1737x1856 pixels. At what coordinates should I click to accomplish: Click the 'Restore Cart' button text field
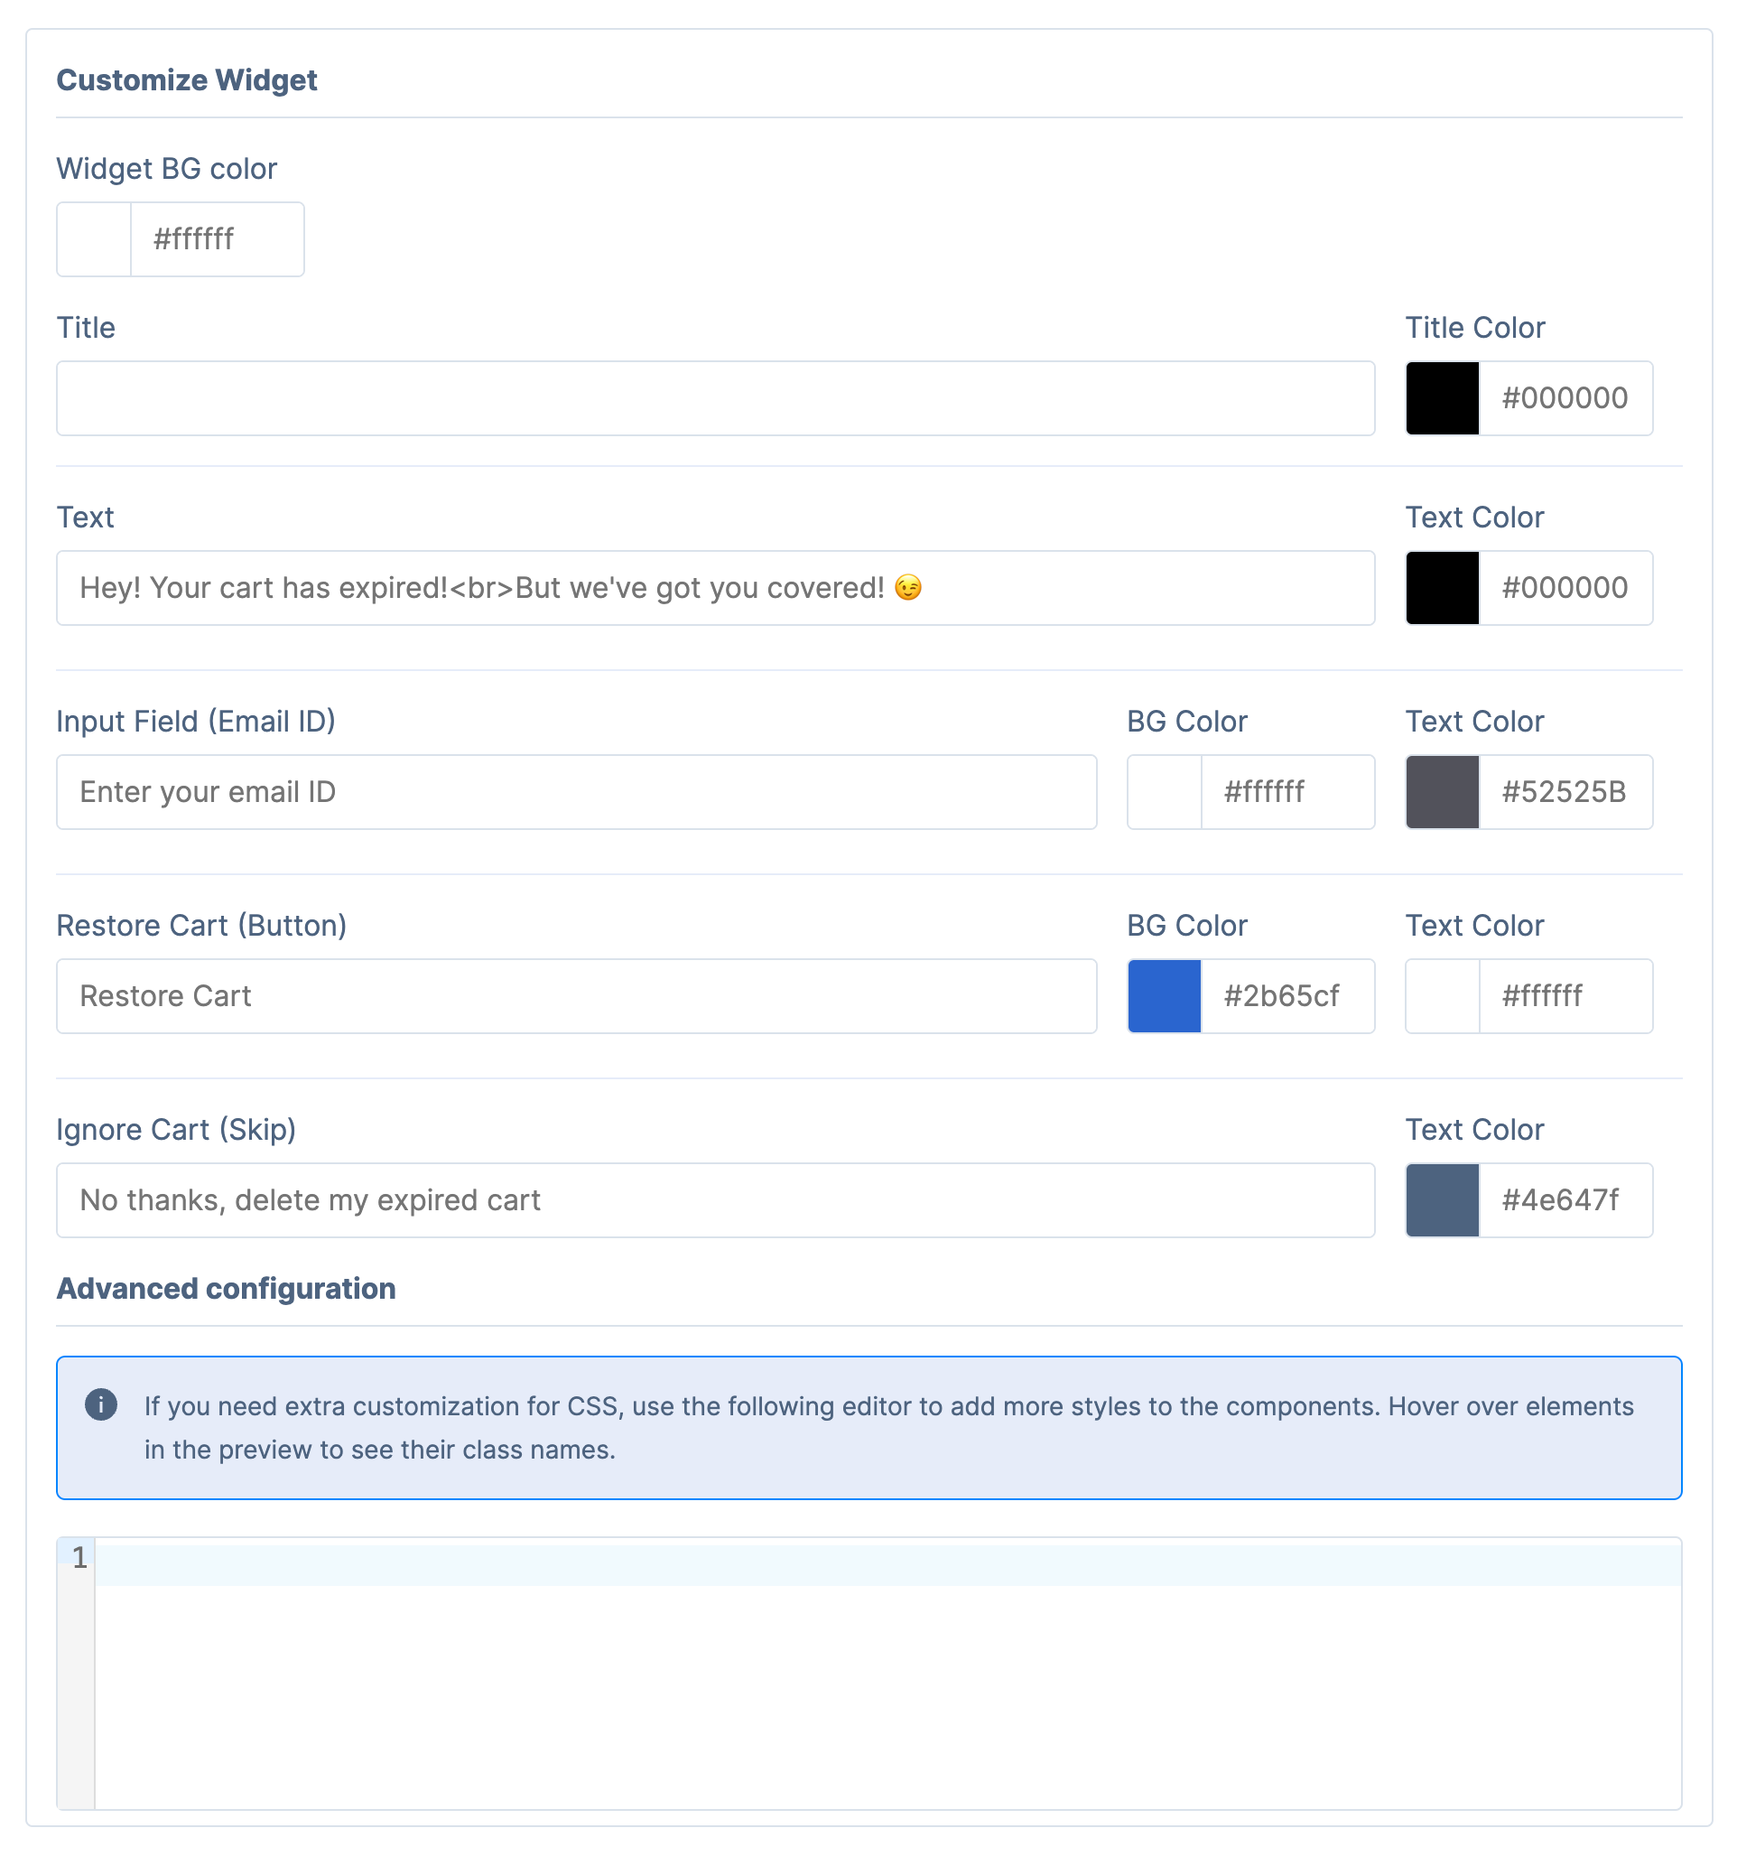[576, 996]
